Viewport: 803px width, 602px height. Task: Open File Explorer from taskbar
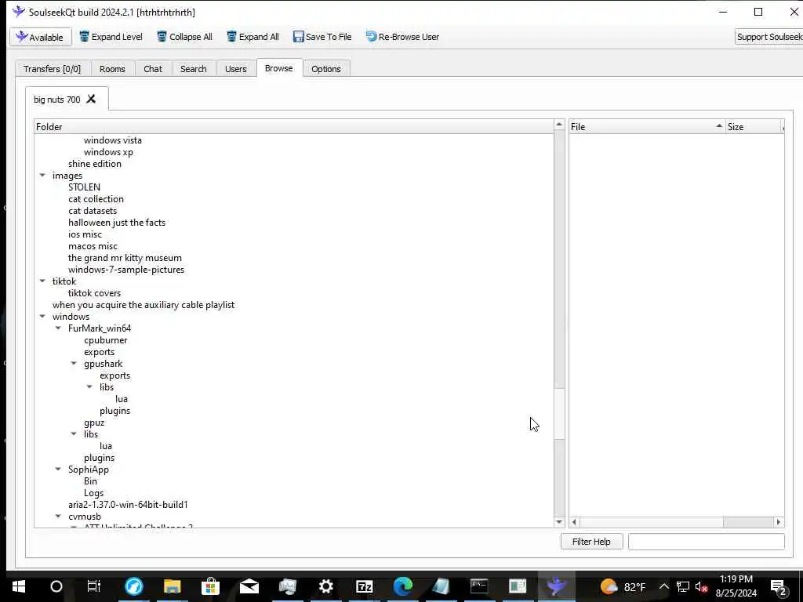[172, 586]
